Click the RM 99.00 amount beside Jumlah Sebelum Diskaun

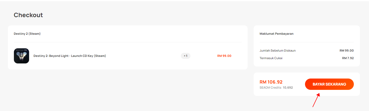click(x=347, y=51)
